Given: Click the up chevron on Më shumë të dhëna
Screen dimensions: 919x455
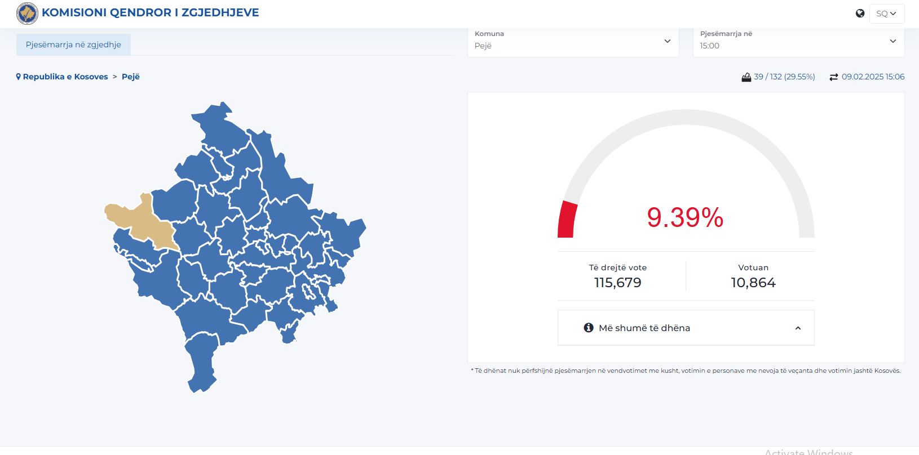Looking at the screenshot, I should coord(798,328).
